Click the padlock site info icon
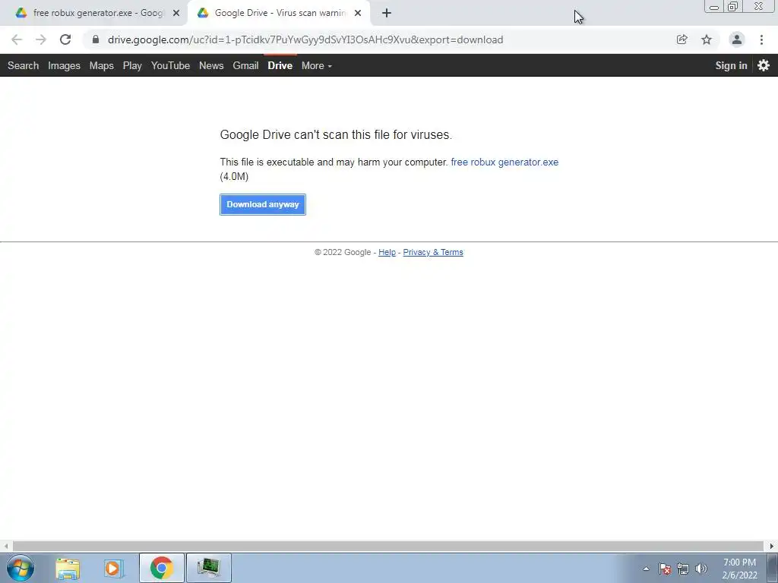The height and width of the screenshot is (583, 778). (x=96, y=39)
